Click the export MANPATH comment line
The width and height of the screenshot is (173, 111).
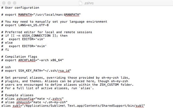pos(41,15)
